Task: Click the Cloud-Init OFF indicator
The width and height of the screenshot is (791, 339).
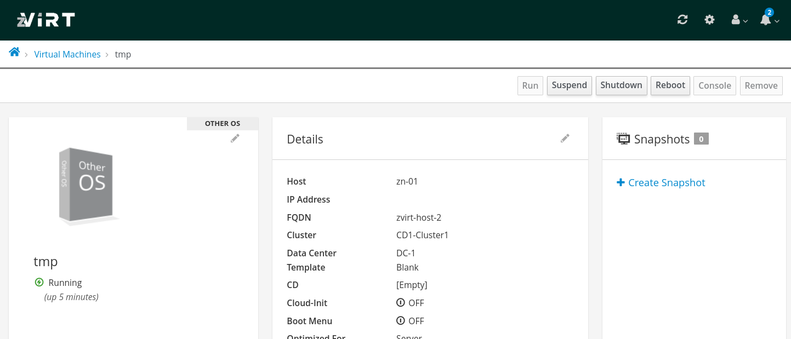Action: pos(410,303)
